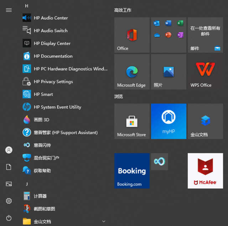Select 截图和草图 label
The height and width of the screenshot is (226, 228).
44,209
